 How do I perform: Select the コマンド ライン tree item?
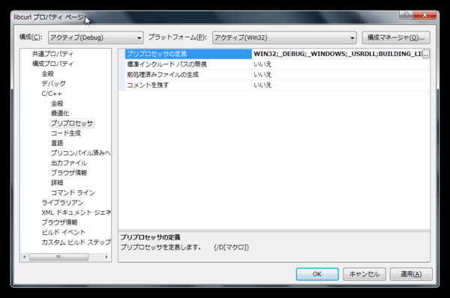pos(73,192)
